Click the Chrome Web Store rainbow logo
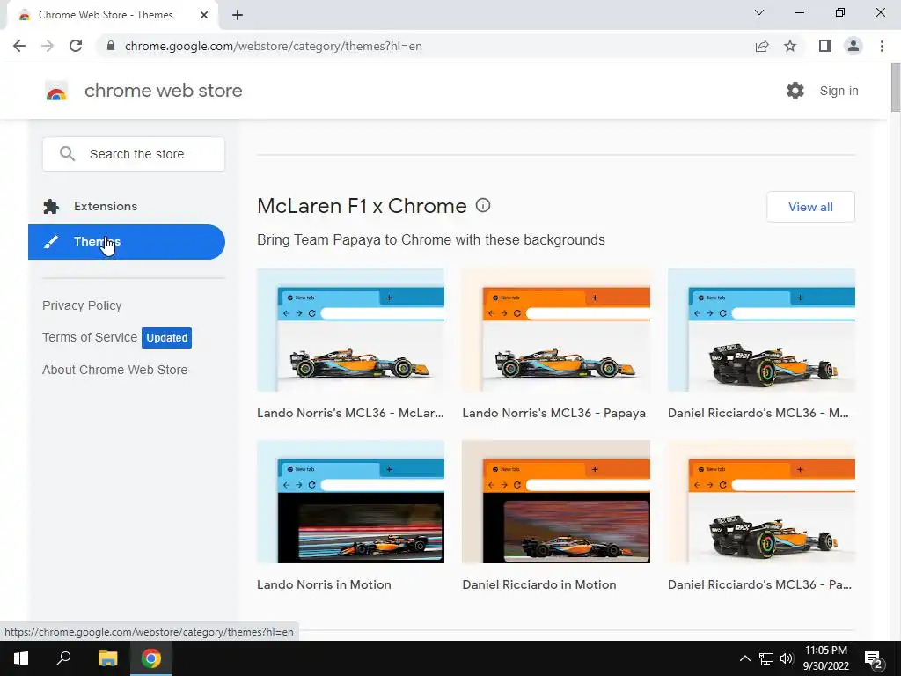 click(56, 91)
